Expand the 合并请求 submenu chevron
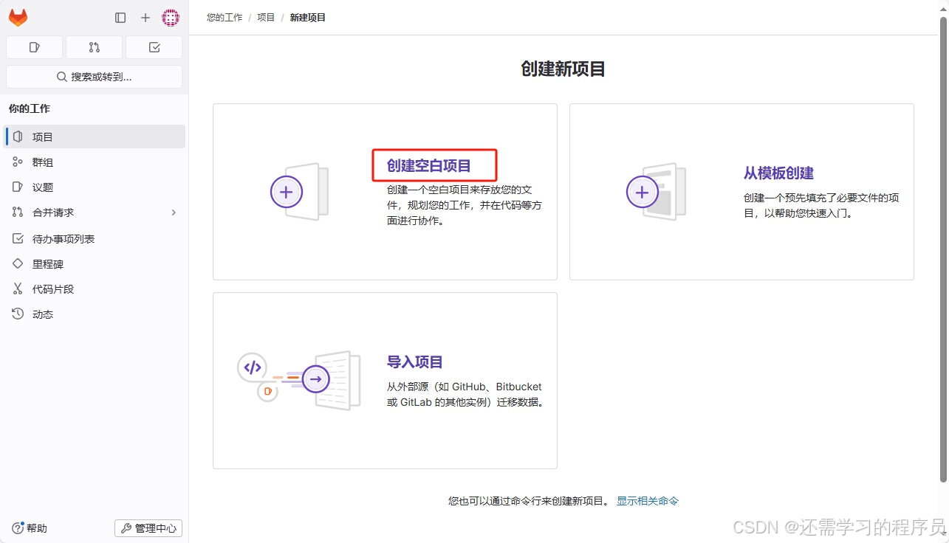949x543 pixels. (x=174, y=212)
